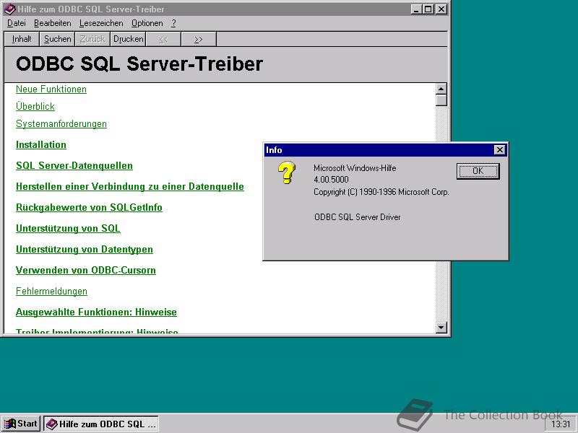Go to previous topic with << button
This screenshot has width=578, height=433.
pyautogui.click(x=163, y=39)
